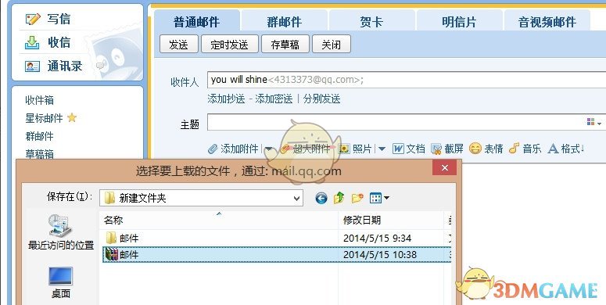
Task: Go up one folder level
Action: 339,198
